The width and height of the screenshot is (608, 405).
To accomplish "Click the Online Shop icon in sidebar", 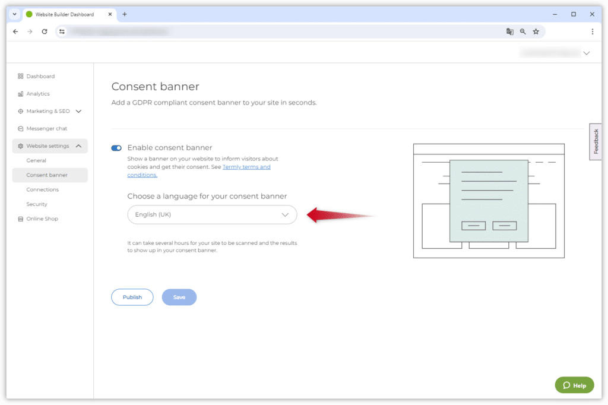I will pos(21,219).
